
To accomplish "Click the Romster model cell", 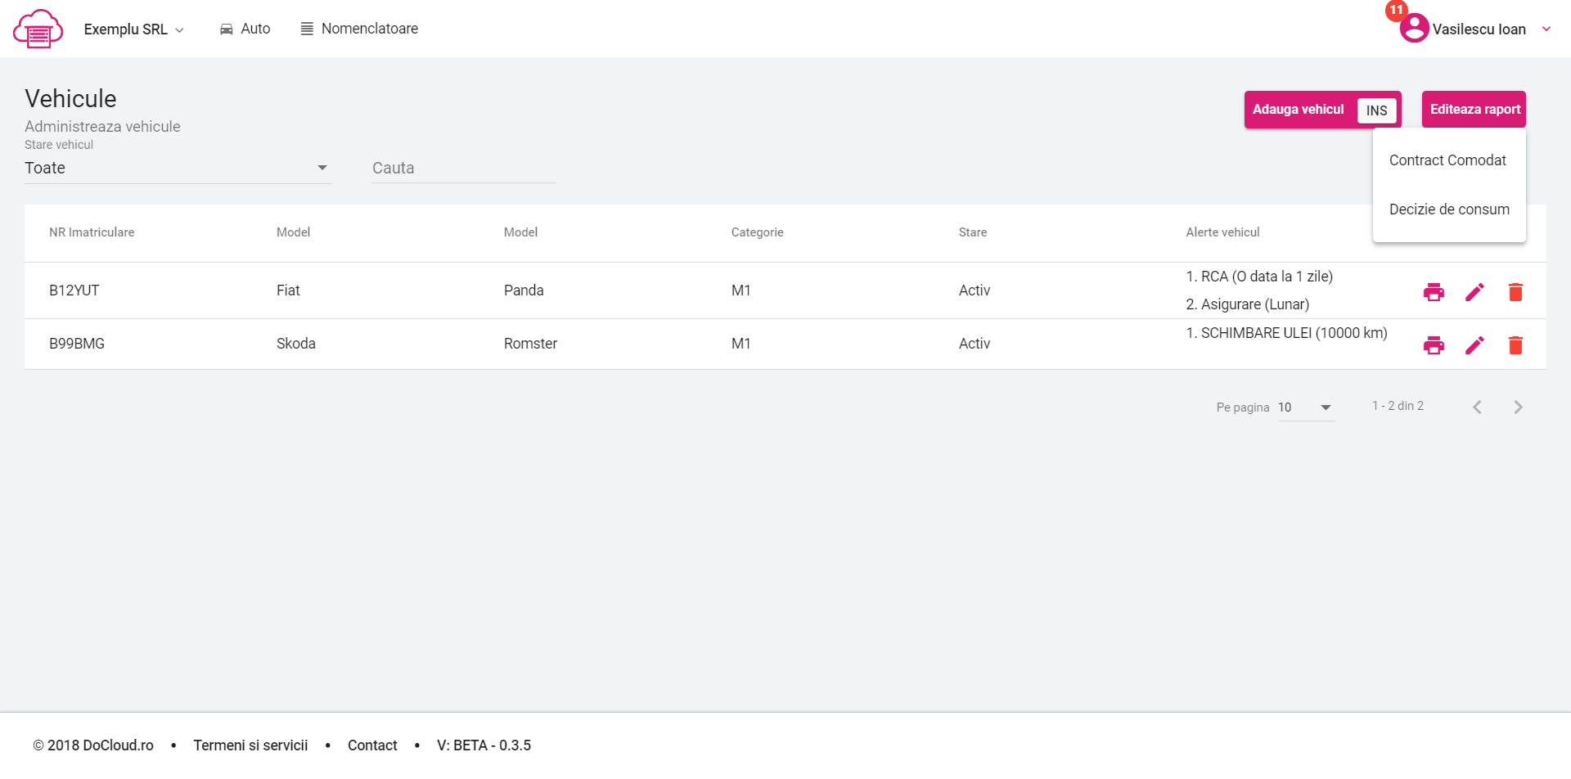I will click(x=530, y=344).
